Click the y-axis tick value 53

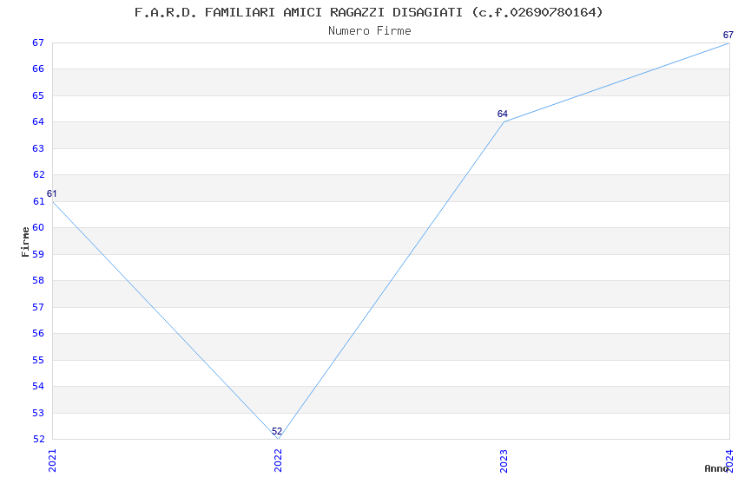38,413
